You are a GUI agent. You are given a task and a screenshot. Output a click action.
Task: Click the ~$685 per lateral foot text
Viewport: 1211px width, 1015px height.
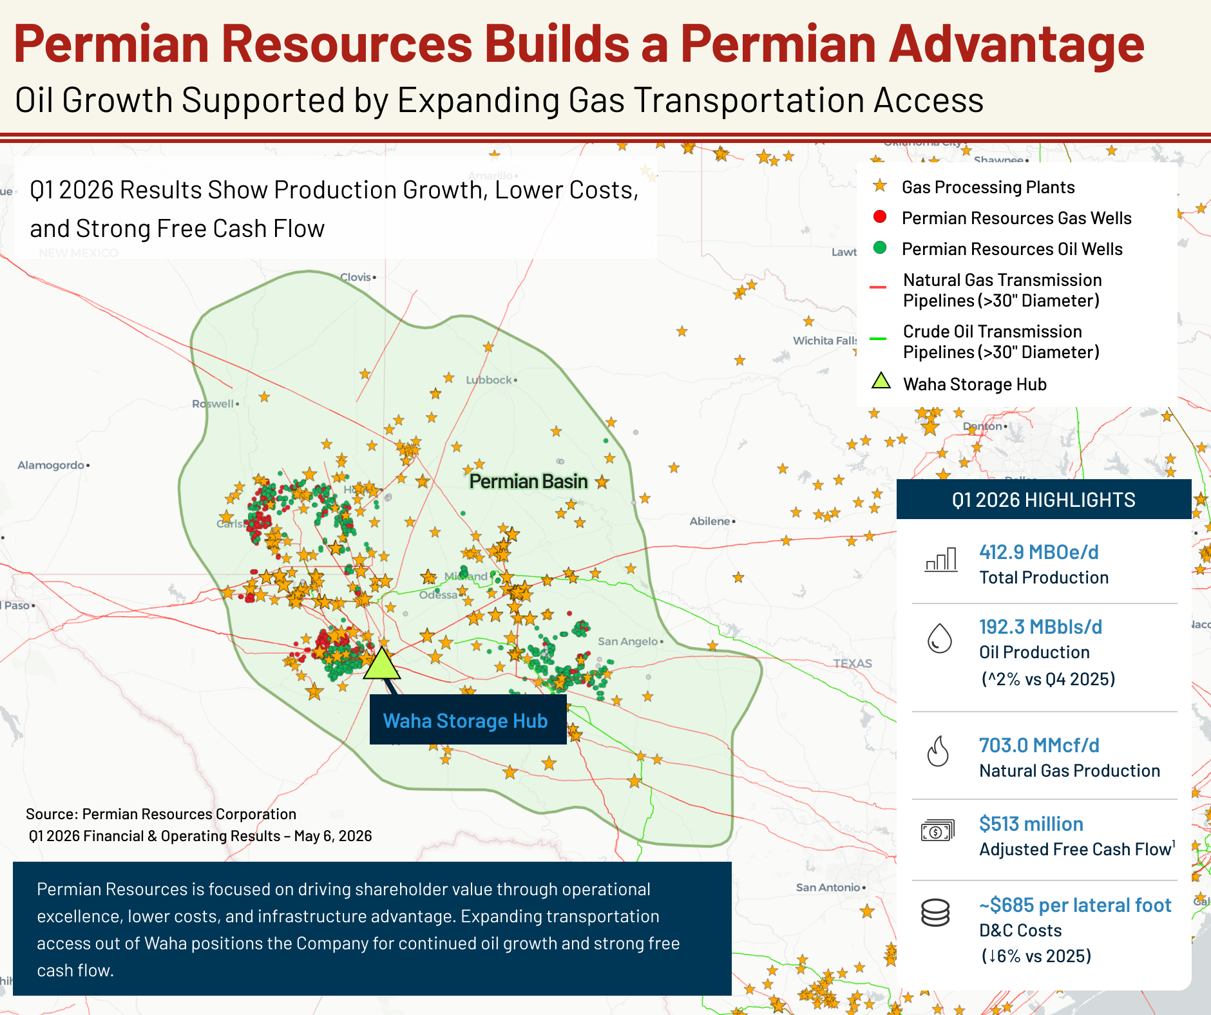(1075, 905)
